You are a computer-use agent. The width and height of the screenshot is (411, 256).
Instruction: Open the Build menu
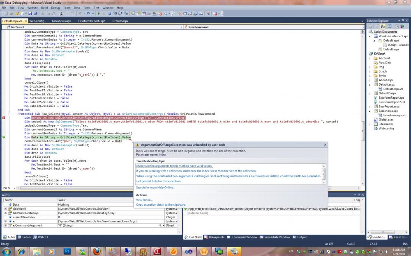(x=44, y=8)
